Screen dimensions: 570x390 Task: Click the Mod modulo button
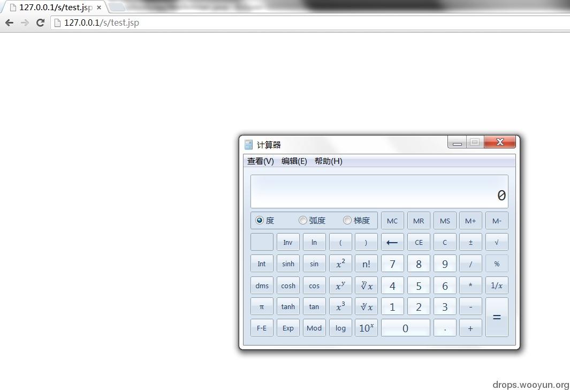point(314,328)
